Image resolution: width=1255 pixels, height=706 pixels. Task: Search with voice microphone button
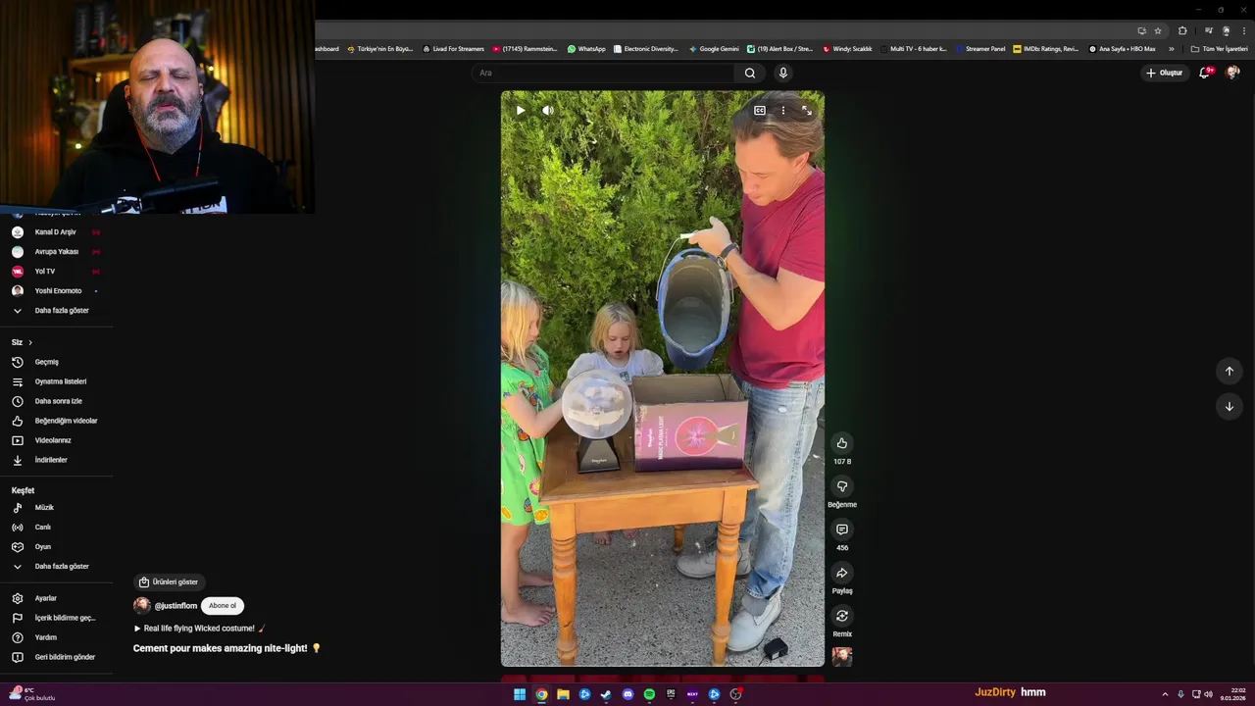(783, 73)
